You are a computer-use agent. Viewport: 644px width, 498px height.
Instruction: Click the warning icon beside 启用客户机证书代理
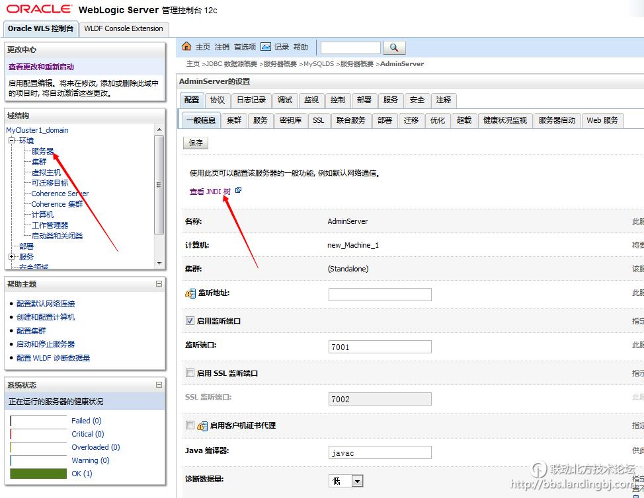[x=200, y=425]
